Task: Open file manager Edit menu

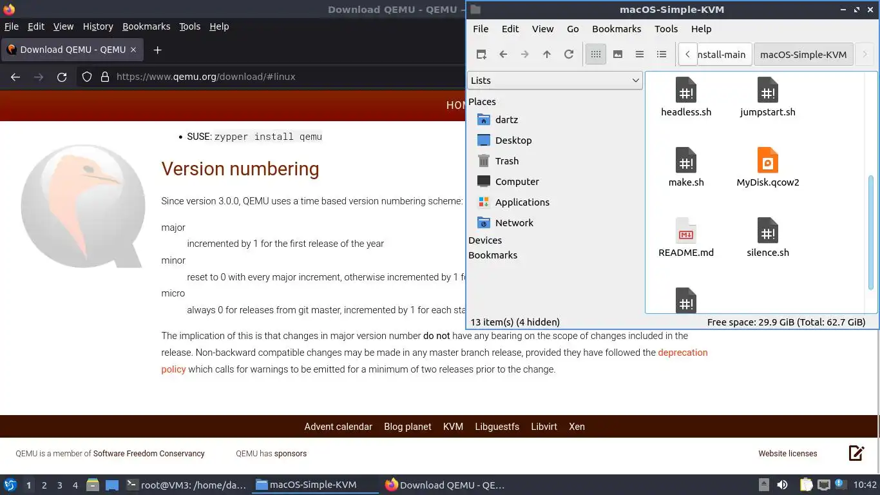Action: coord(510,29)
